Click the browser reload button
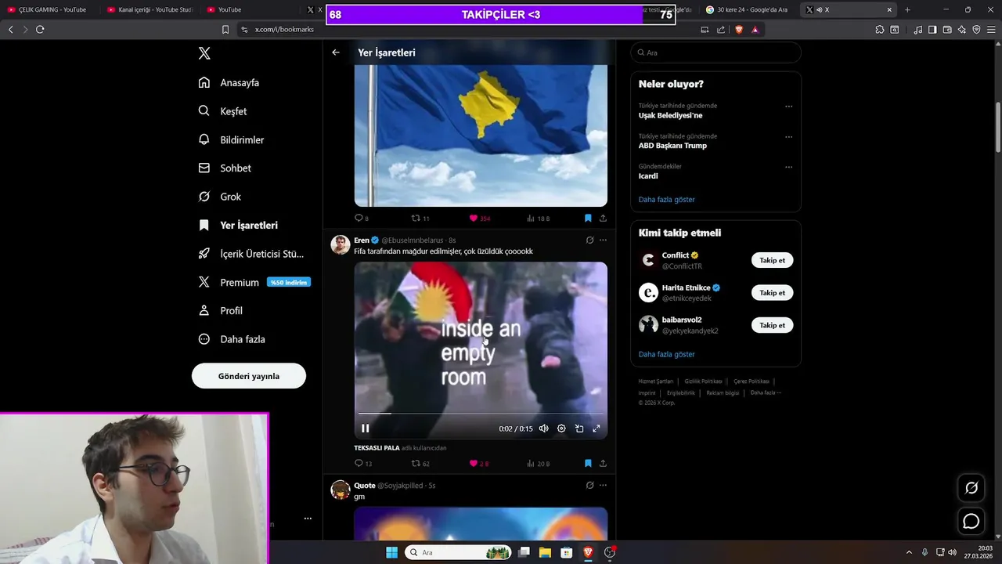Viewport: 1002px width, 564px height. (x=40, y=30)
